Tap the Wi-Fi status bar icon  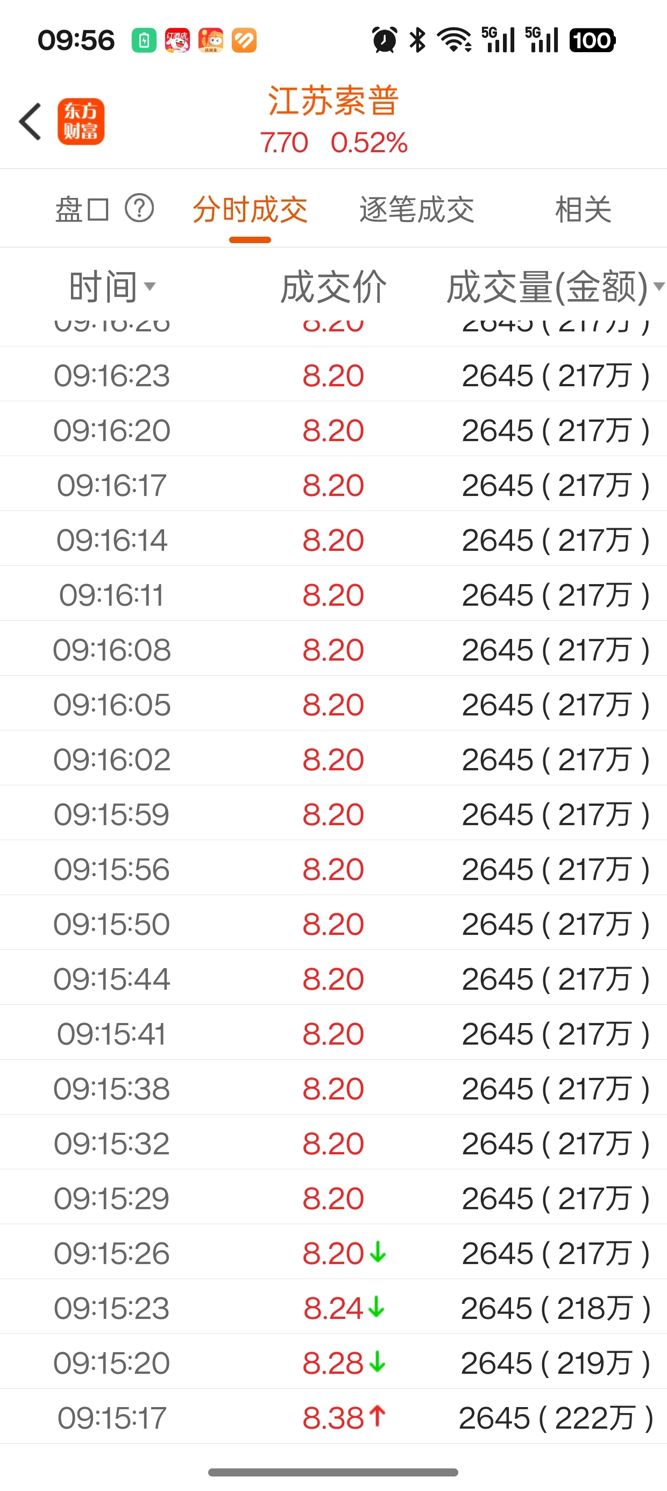pyautogui.click(x=455, y=40)
